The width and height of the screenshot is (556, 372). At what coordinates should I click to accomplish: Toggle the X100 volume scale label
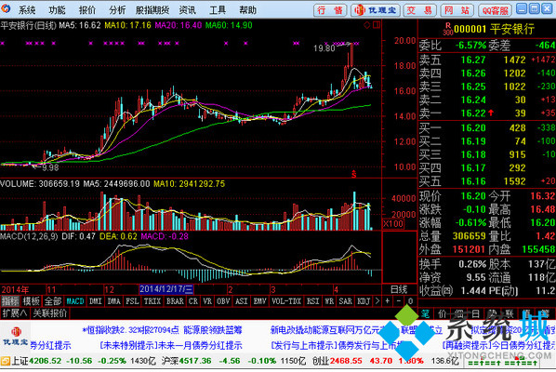tap(393, 224)
